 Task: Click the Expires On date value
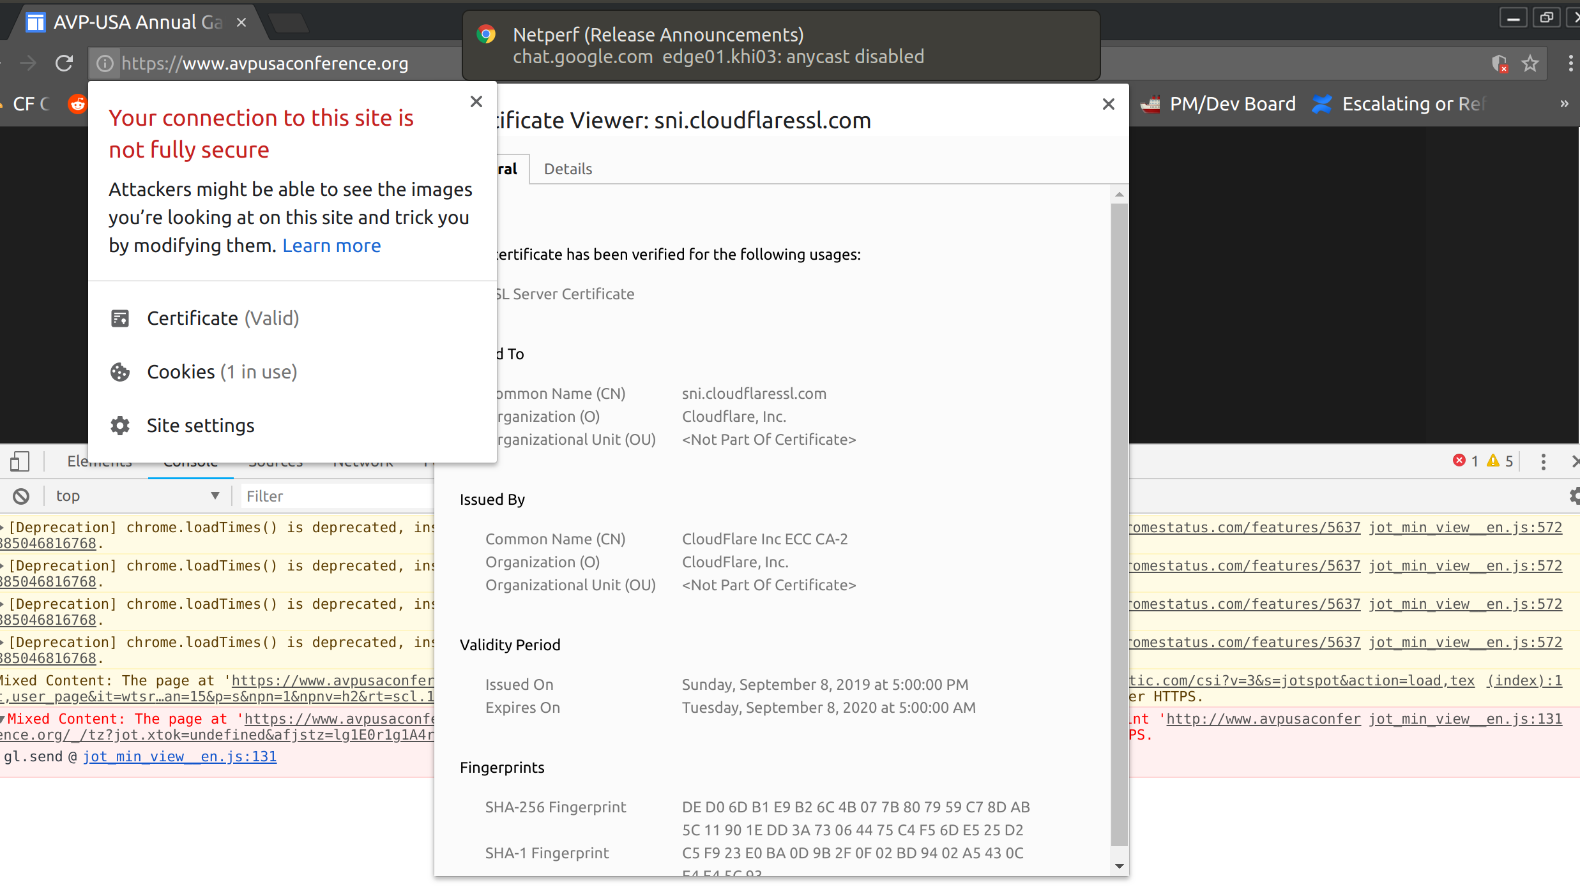pos(829,708)
